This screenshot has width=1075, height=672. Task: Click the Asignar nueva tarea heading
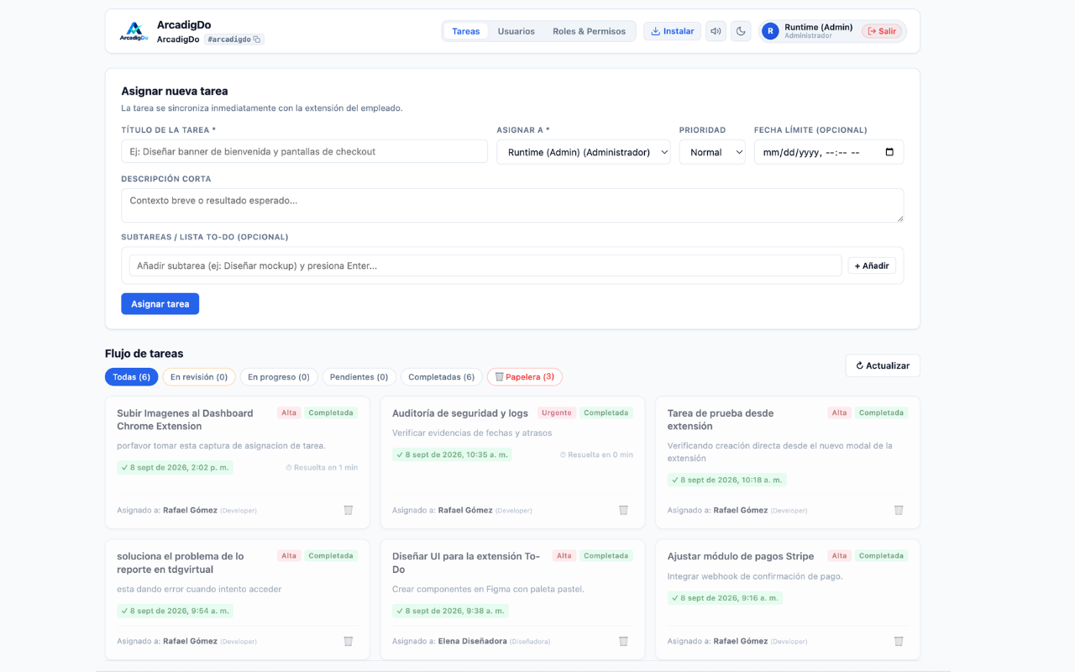(x=175, y=91)
